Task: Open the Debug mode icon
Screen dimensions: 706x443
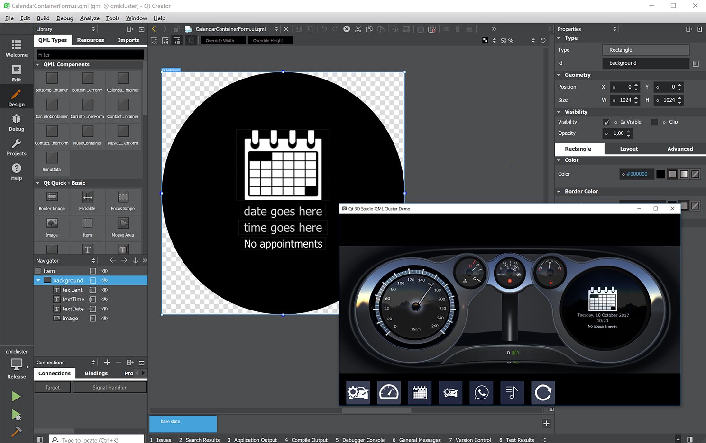Action: (x=16, y=122)
